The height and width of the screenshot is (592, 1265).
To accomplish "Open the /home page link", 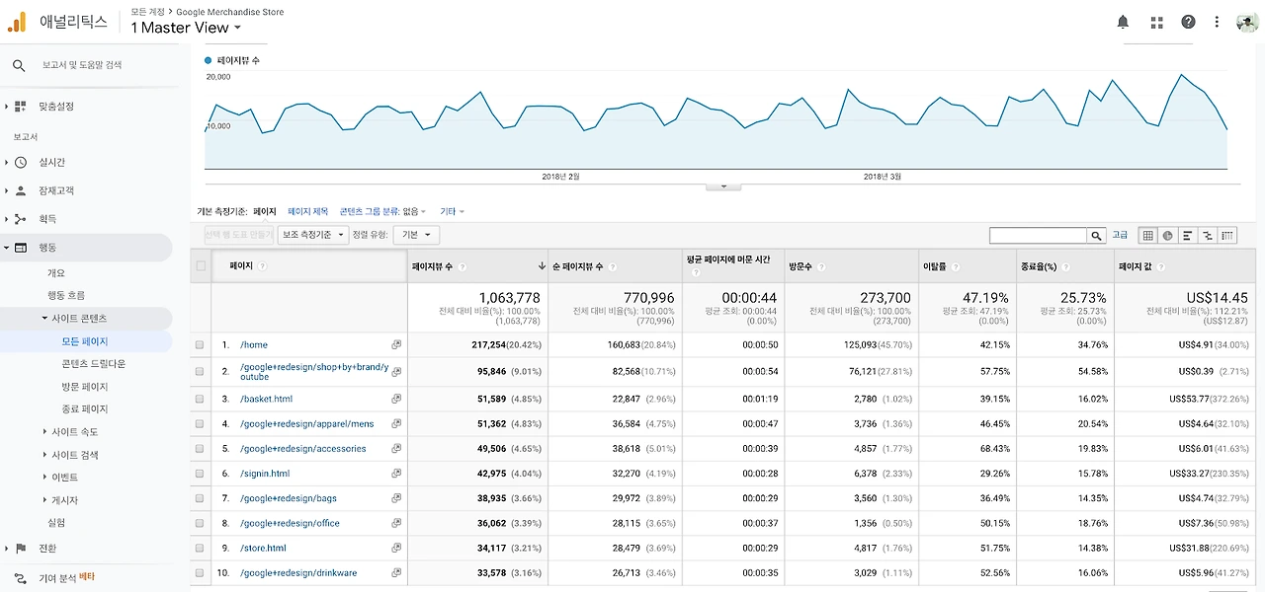I will [254, 345].
